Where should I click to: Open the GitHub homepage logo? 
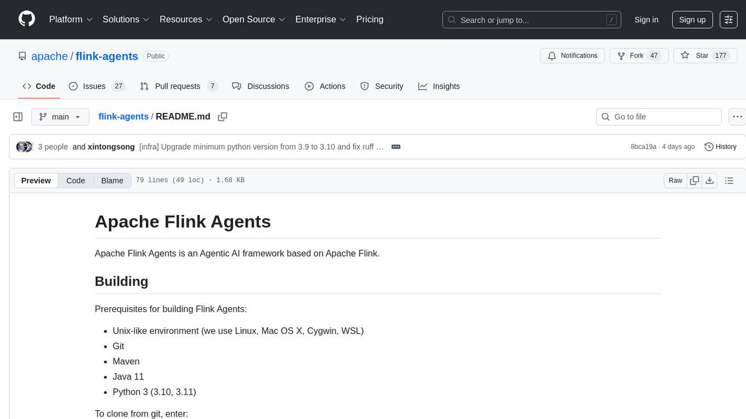[x=27, y=19]
